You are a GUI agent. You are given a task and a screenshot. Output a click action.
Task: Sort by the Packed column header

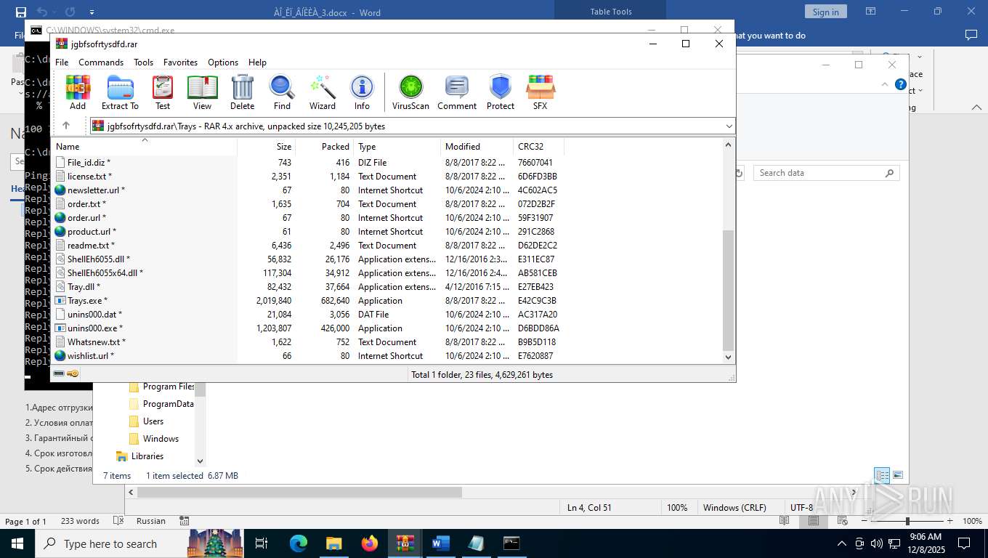[325, 146]
